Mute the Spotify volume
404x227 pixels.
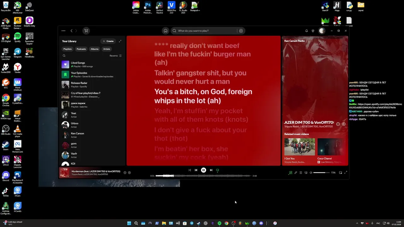click(311, 173)
